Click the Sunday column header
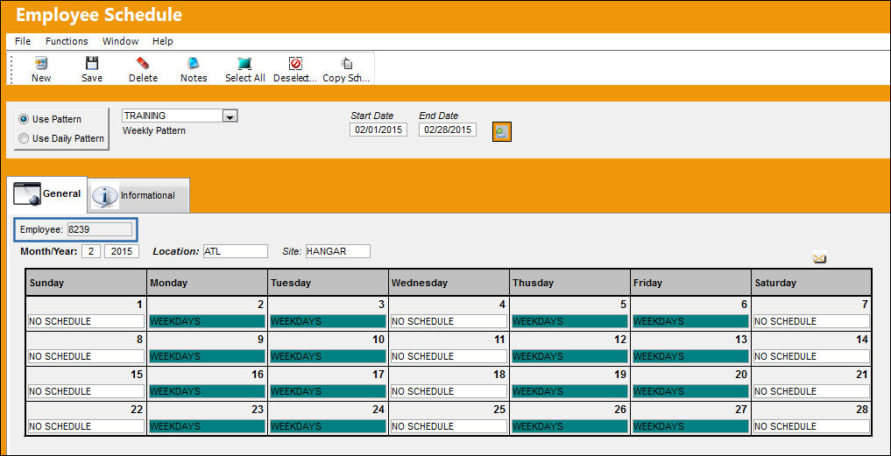This screenshot has width=891, height=456. tap(86, 282)
